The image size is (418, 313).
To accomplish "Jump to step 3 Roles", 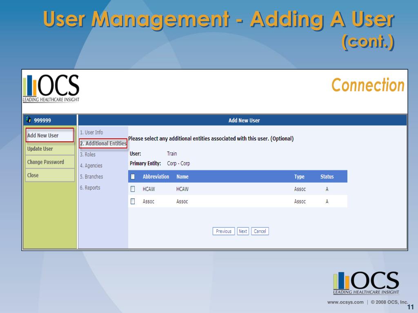I will [x=88, y=154].
